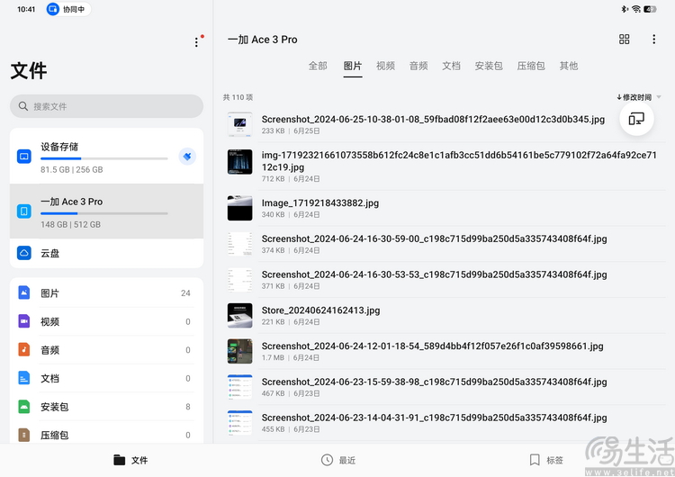The height and width of the screenshot is (477, 675).
Task: Click the 安装包 category icon
Action: point(24,407)
